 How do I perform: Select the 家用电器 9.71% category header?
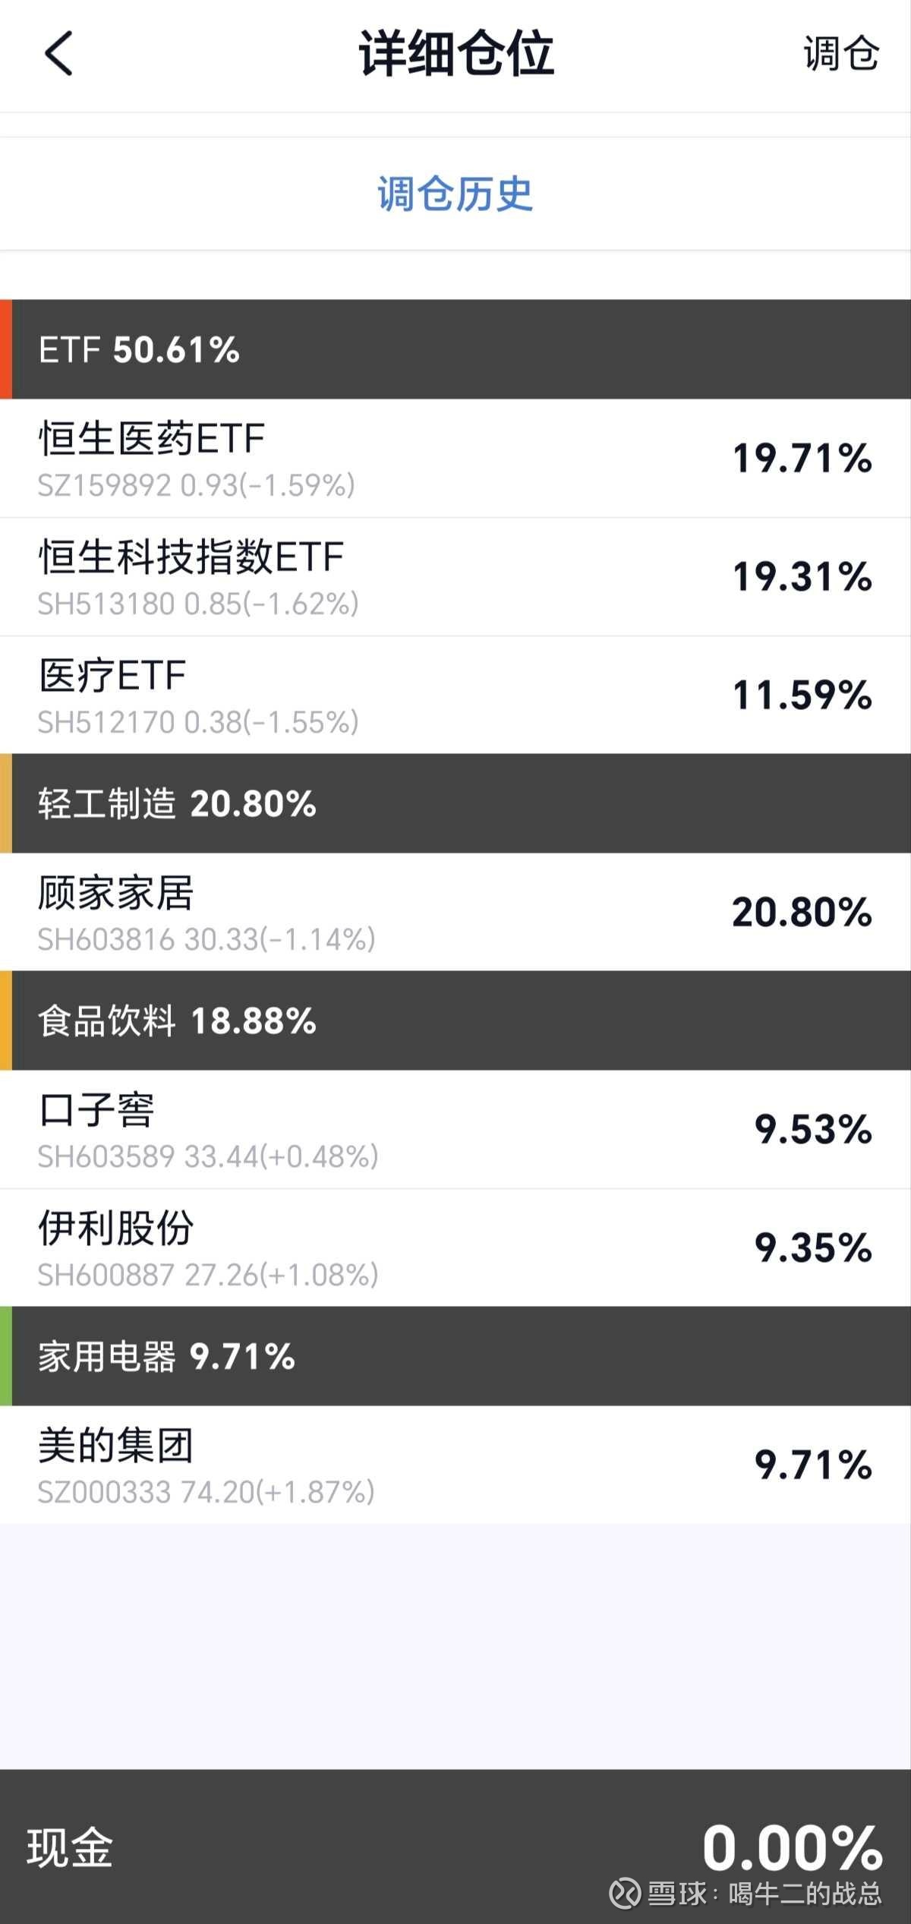point(455,1356)
